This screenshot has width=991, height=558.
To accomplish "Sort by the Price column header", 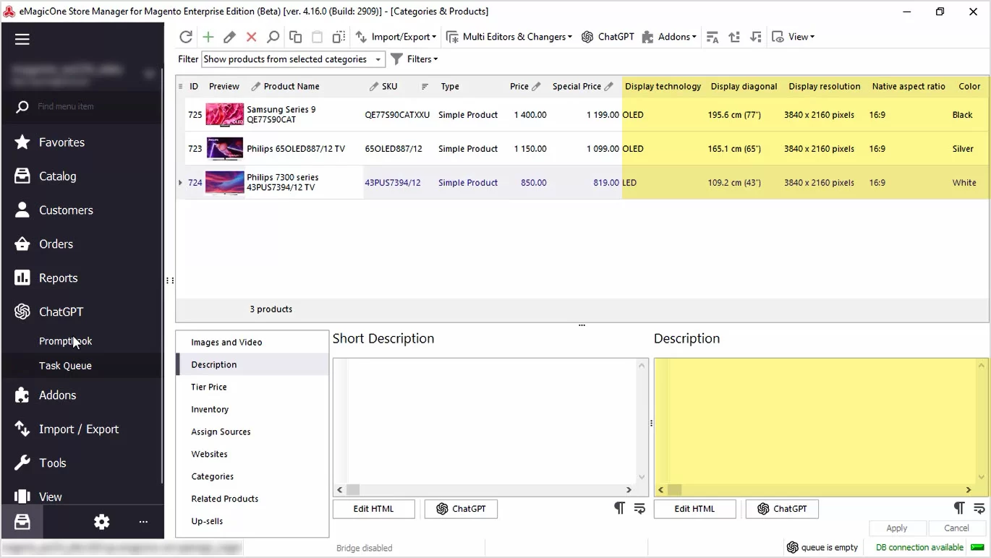I will (x=519, y=87).
